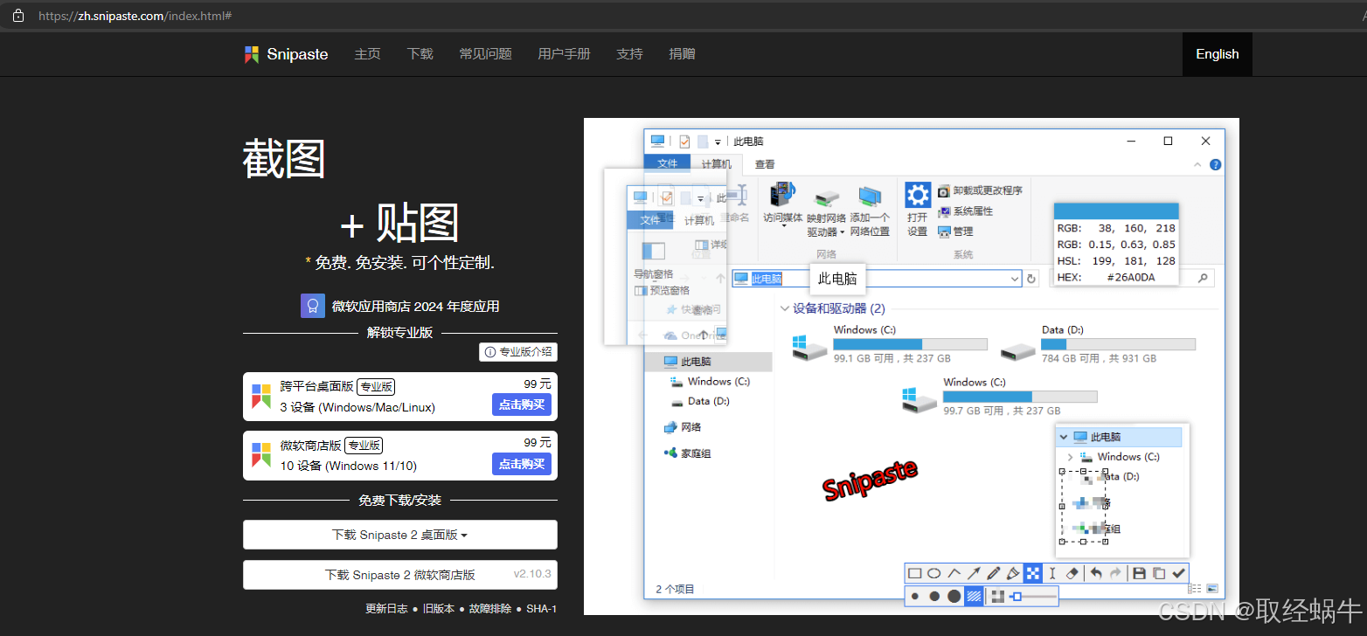Click the blue help question mark icon
Screen dimensions: 1367x636
click(1215, 165)
